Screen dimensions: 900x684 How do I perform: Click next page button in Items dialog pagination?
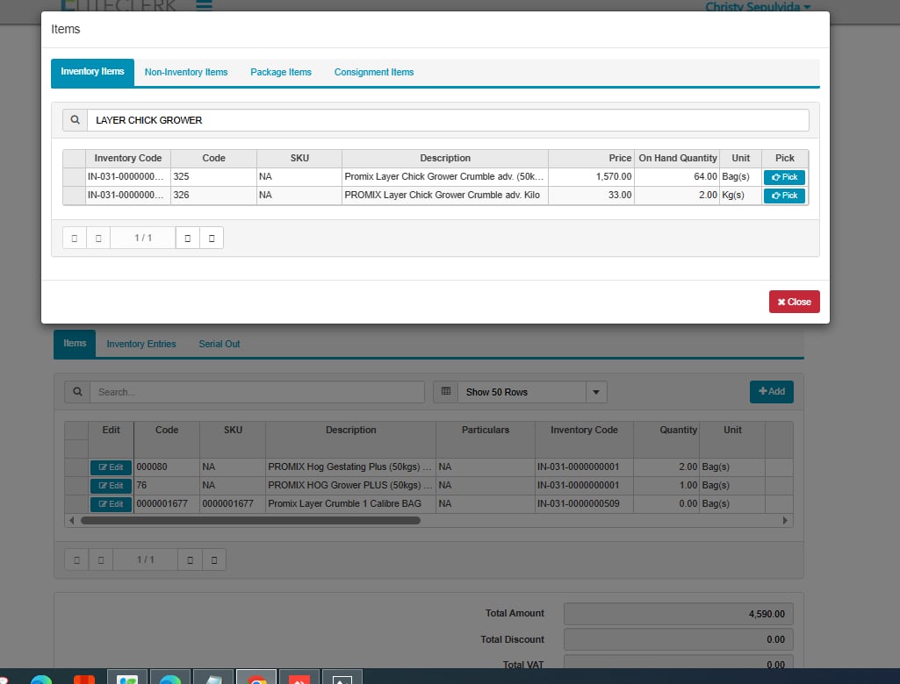(x=187, y=238)
